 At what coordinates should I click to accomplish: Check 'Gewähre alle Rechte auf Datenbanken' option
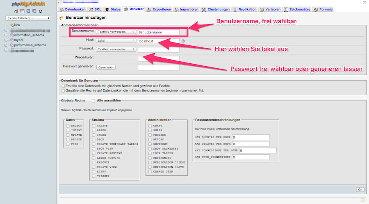[63, 91]
